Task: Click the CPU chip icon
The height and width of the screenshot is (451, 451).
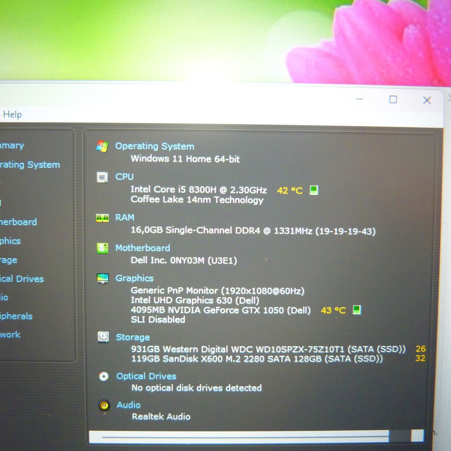Action: coord(102,177)
